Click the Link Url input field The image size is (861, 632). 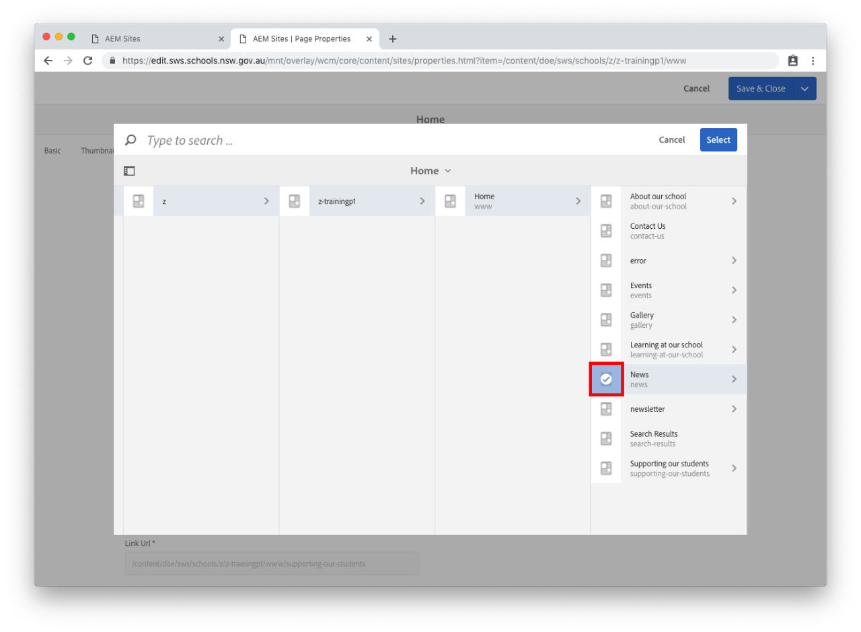[272, 563]
